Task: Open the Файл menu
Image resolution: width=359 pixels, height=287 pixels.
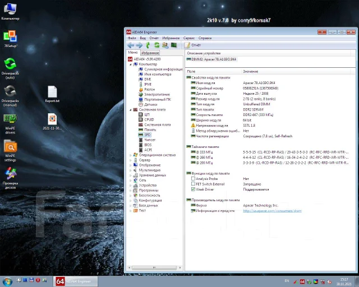Action: pos(132,38)
